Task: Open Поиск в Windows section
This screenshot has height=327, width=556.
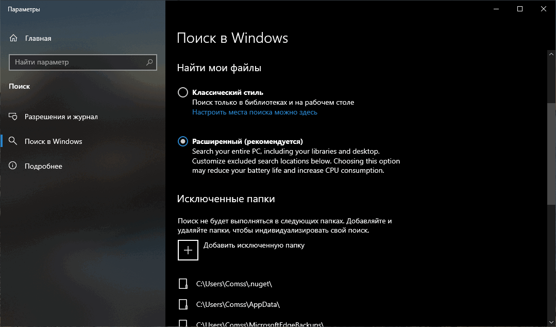Action: pyautogui.click(x=46, y=141)
